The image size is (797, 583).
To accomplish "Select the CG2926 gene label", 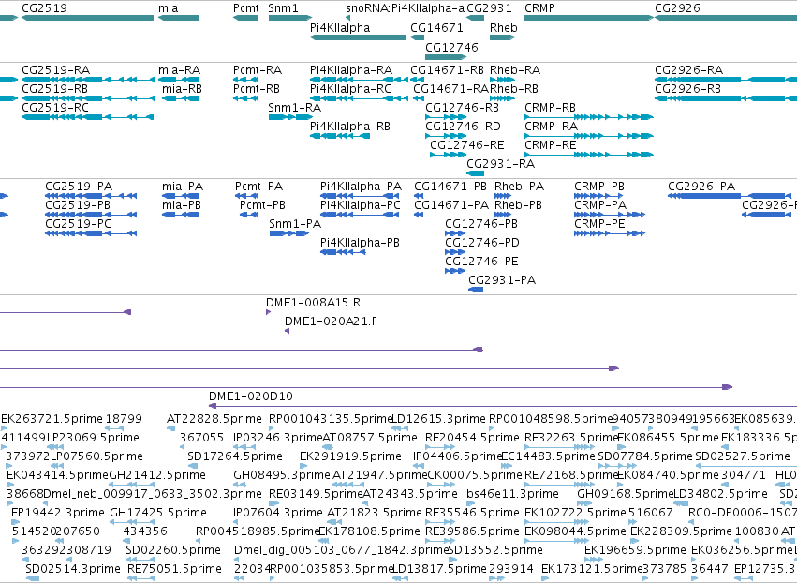I will click(677, 8).
